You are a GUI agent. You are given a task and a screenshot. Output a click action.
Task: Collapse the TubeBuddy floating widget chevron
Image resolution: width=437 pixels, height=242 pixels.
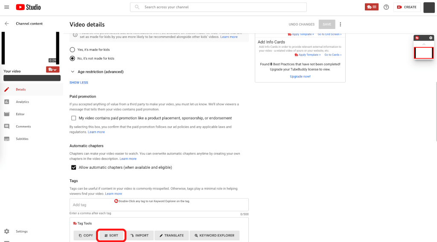[424, 44]
